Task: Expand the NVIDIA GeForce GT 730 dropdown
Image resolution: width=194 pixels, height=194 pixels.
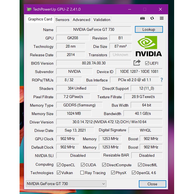Action: coord(66,184)
